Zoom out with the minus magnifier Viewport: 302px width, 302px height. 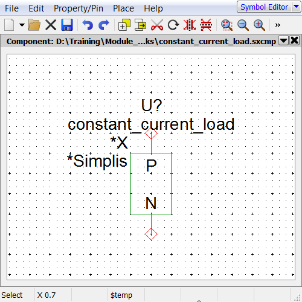(243, 25)
